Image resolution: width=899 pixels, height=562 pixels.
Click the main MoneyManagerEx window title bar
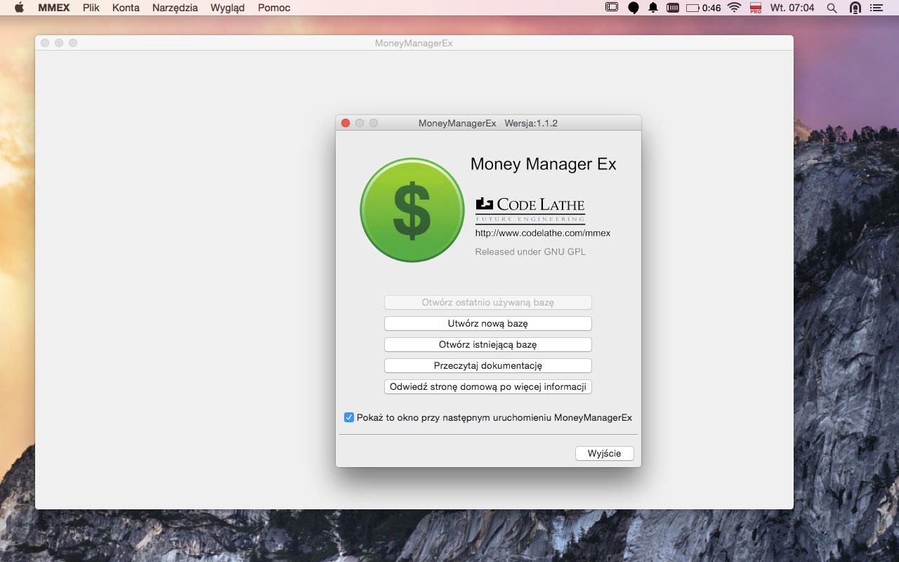point(414,43)
